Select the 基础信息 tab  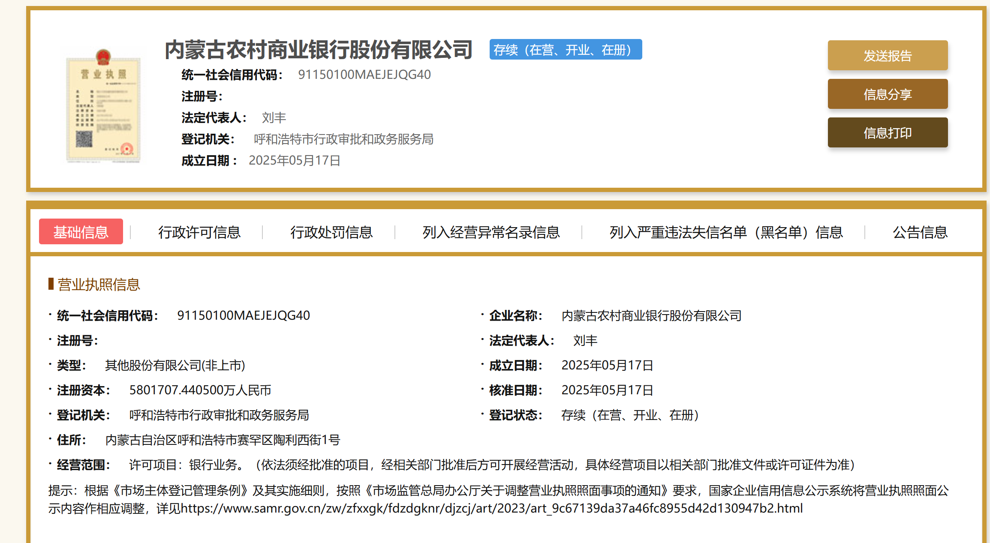pos(81,232)
